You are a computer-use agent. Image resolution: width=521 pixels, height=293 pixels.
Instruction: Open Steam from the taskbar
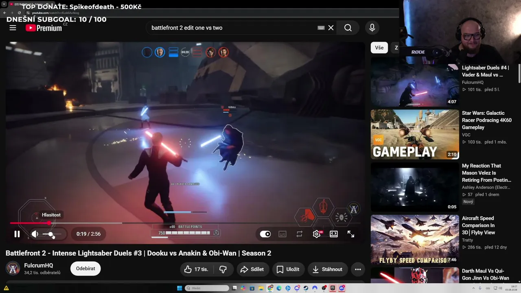point(306,288)
